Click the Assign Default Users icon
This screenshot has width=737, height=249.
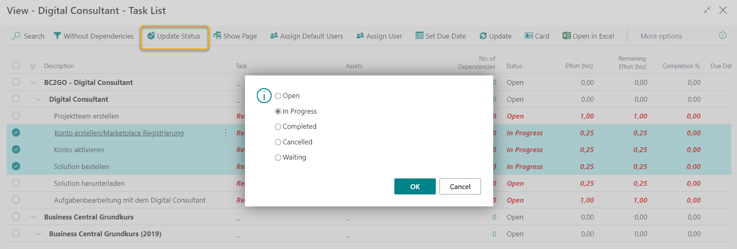(x=274, y=36)
